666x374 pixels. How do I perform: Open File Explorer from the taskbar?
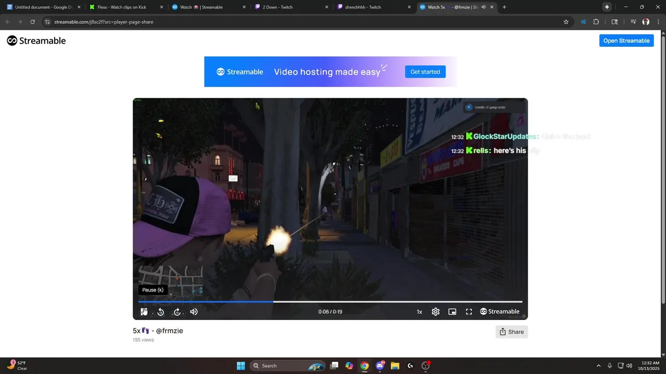(395, 366)
